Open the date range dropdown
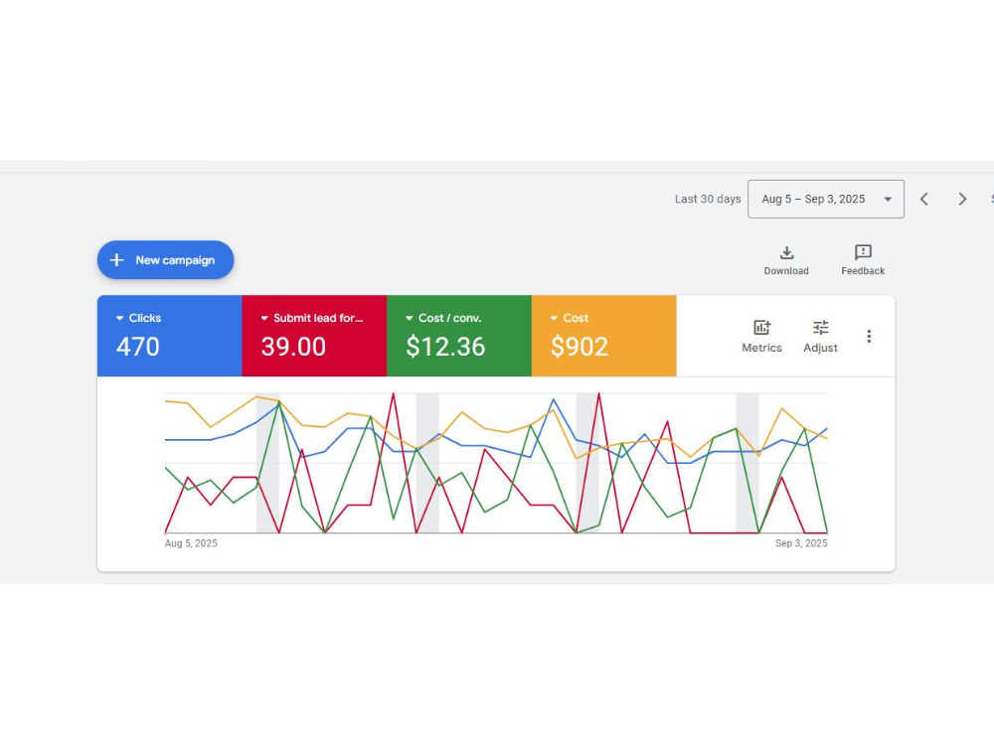Image resolution: width=994 pixels, height=745 pixels. [x=825, y=199]
